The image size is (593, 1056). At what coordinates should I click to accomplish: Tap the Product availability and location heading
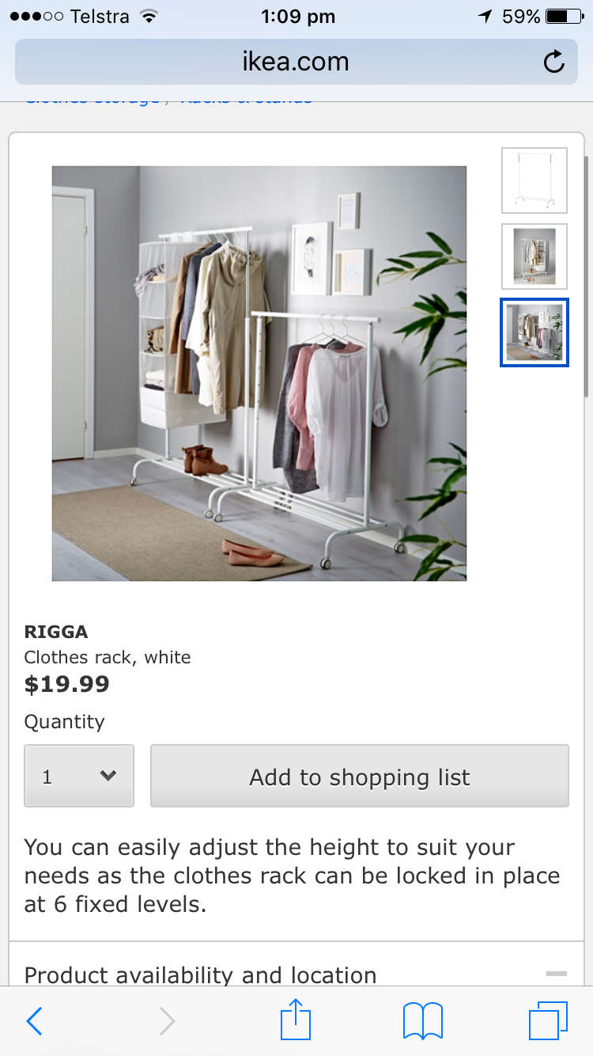(201, 975)
